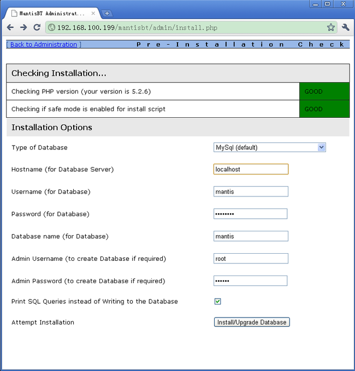Click the Checking Installation heading
This screenshot has height=371, width=355.
(x=59, y=73)
